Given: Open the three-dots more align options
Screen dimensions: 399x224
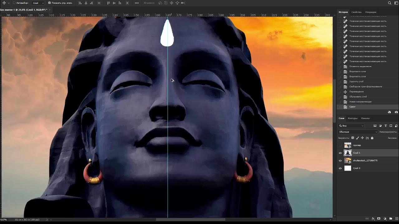Looking at the screenshot, I should 137,3.
